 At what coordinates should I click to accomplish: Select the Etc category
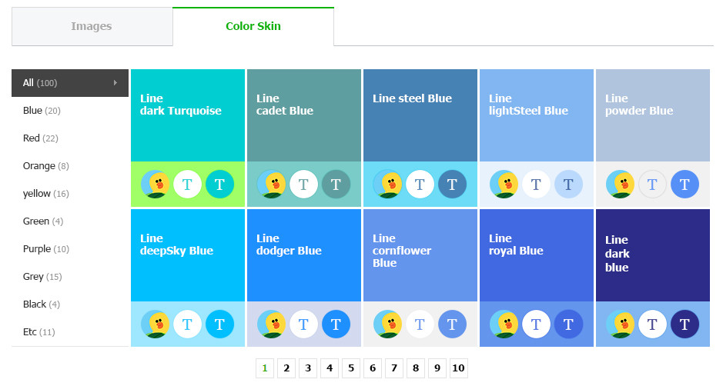tap(38, 332)
